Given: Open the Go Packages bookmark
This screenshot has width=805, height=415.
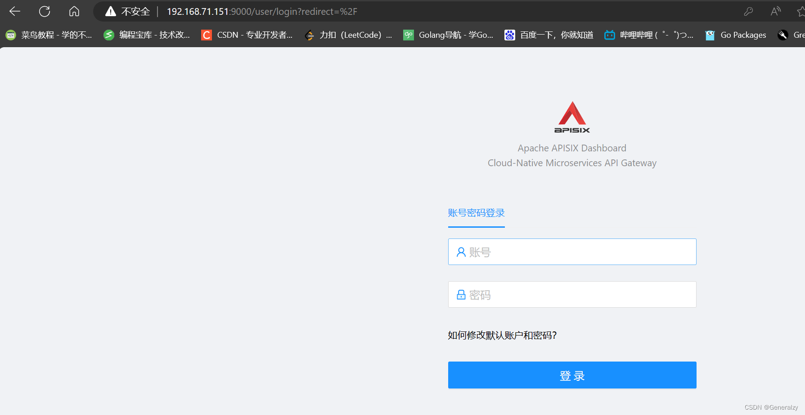Looking at the screenshot, I should (x=736, y=35).
